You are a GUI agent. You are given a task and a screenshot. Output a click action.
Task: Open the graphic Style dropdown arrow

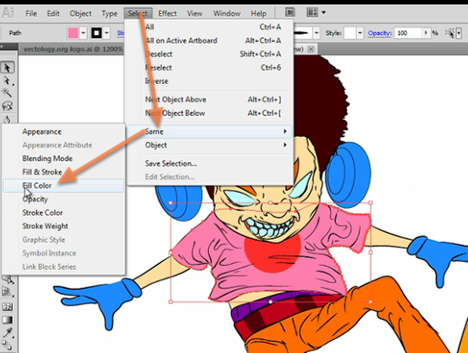[360, 33]
